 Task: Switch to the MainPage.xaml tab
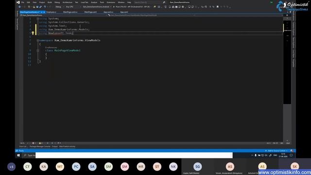[x=90, y=12]
